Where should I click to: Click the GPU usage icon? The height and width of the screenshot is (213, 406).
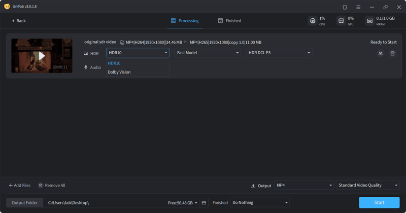(x=341, y=21)
